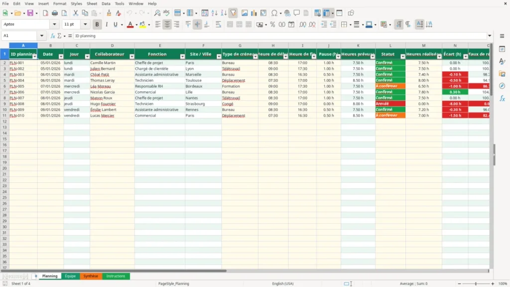Open the Data menu
The image size is (510, 287).
point(106,3)
